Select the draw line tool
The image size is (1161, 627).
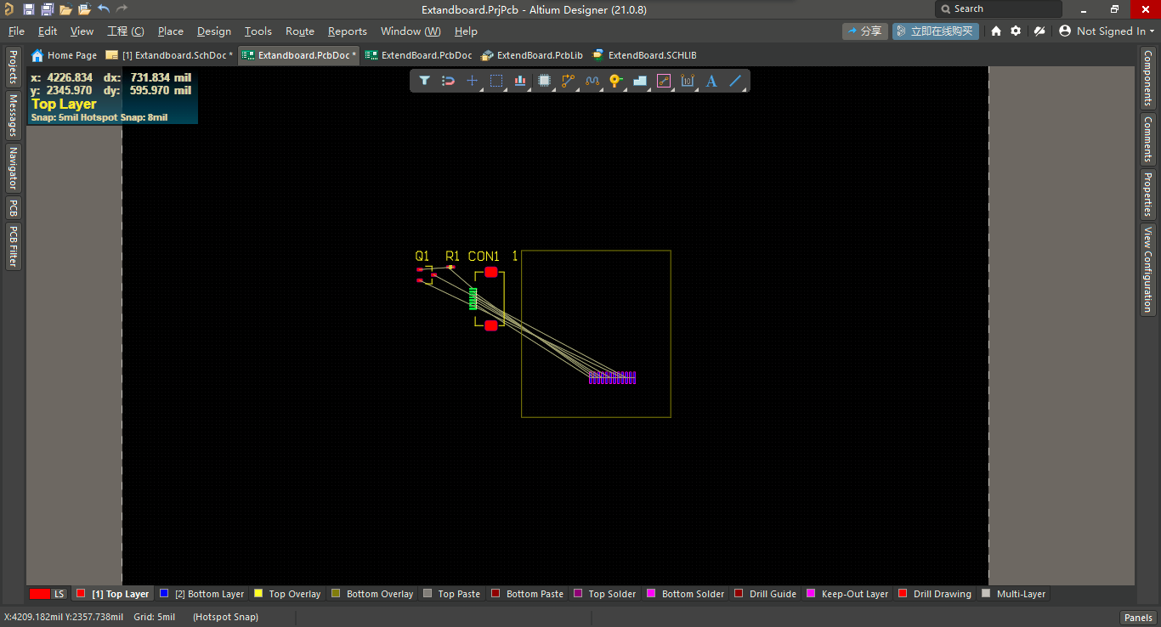pos(736,81)
